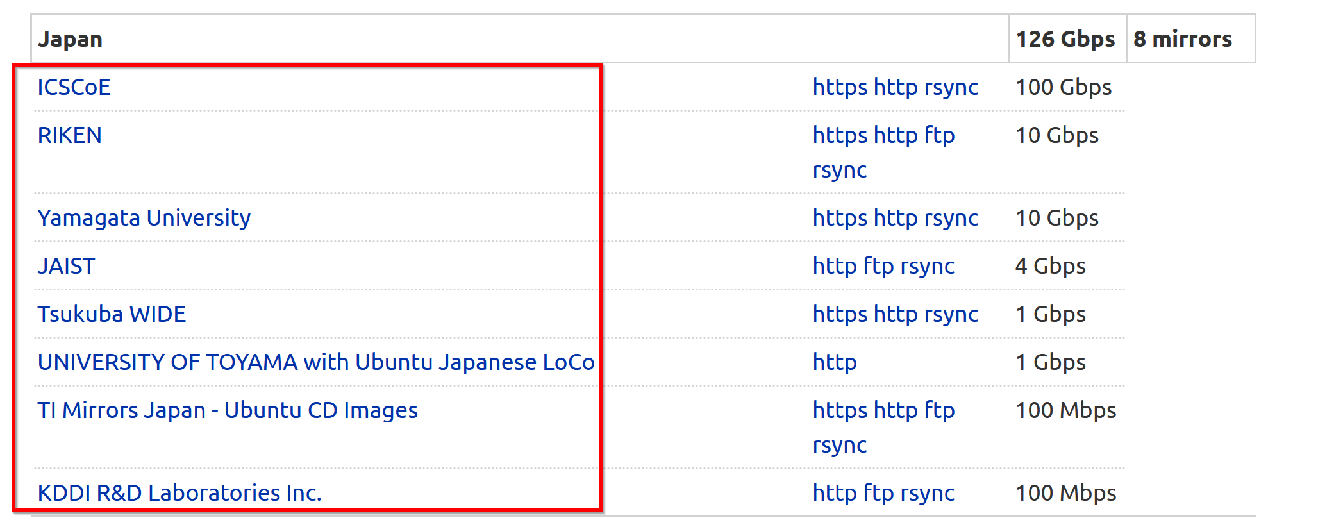
Task: Click the http link for ICSCoE
Action: (x=896, y=87)
